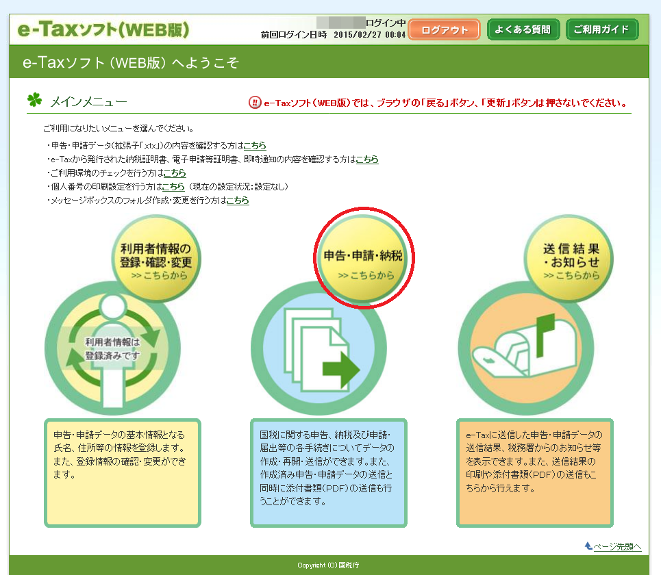This screenshot has width=661, height=575.
Task: Click こちら link for xtx data confirmation
Action: click(255, 146)
